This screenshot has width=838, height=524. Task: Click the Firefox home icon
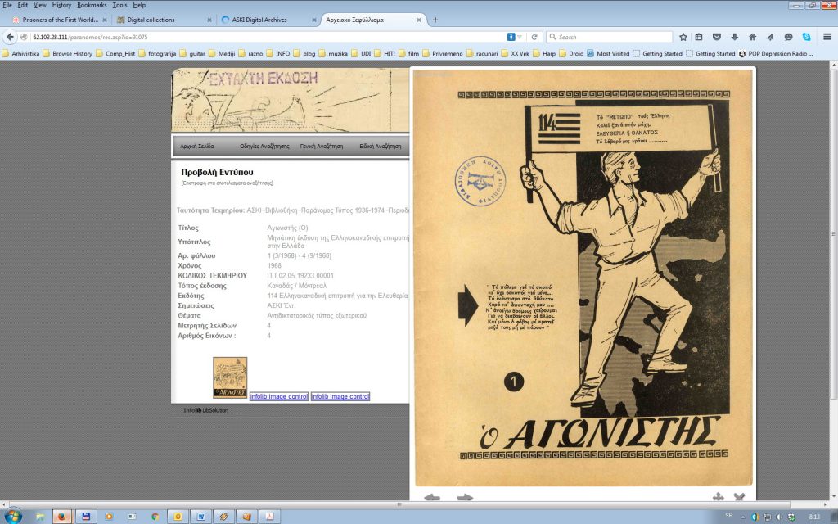[x=752, y=37]
